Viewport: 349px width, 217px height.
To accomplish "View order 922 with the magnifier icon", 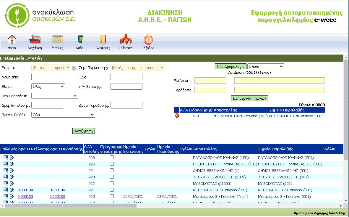I will [6, 183].
